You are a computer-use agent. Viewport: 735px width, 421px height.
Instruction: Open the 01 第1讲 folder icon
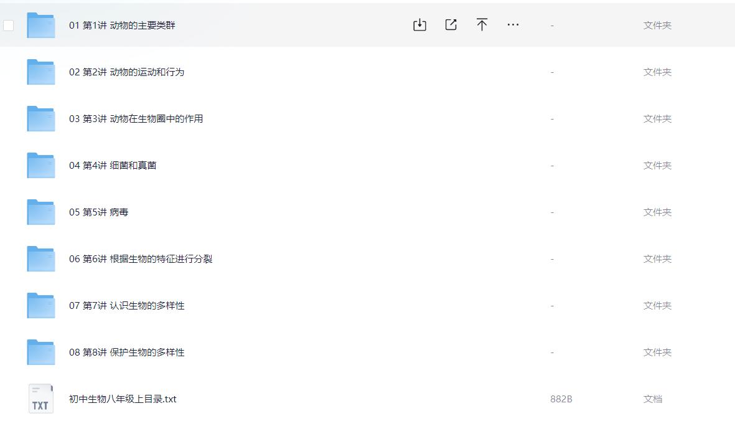coord(41,26)
